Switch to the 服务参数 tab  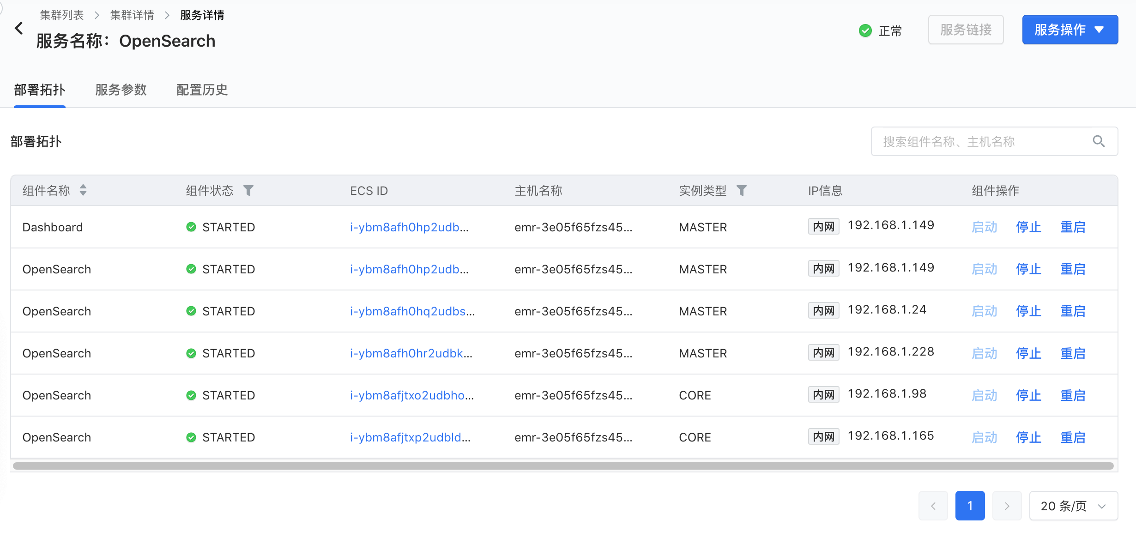click(121, 90)
